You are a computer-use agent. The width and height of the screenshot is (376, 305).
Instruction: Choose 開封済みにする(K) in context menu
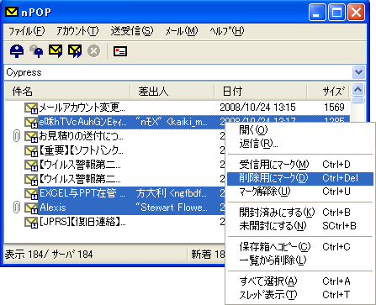pyautogui.click(x=300, y=213)
